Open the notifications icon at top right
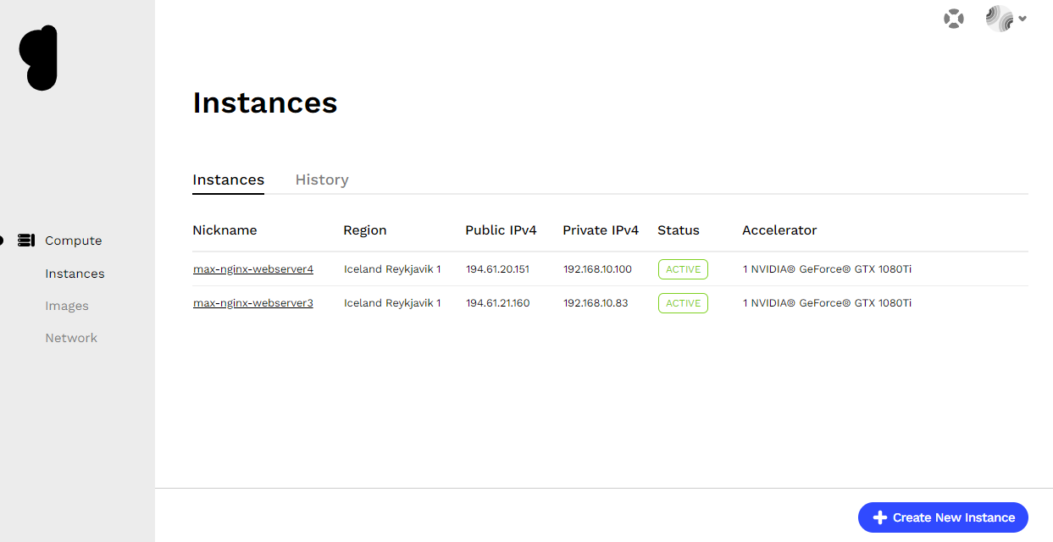The height and width of the screenshot is (542, 1053). [954, 18]
